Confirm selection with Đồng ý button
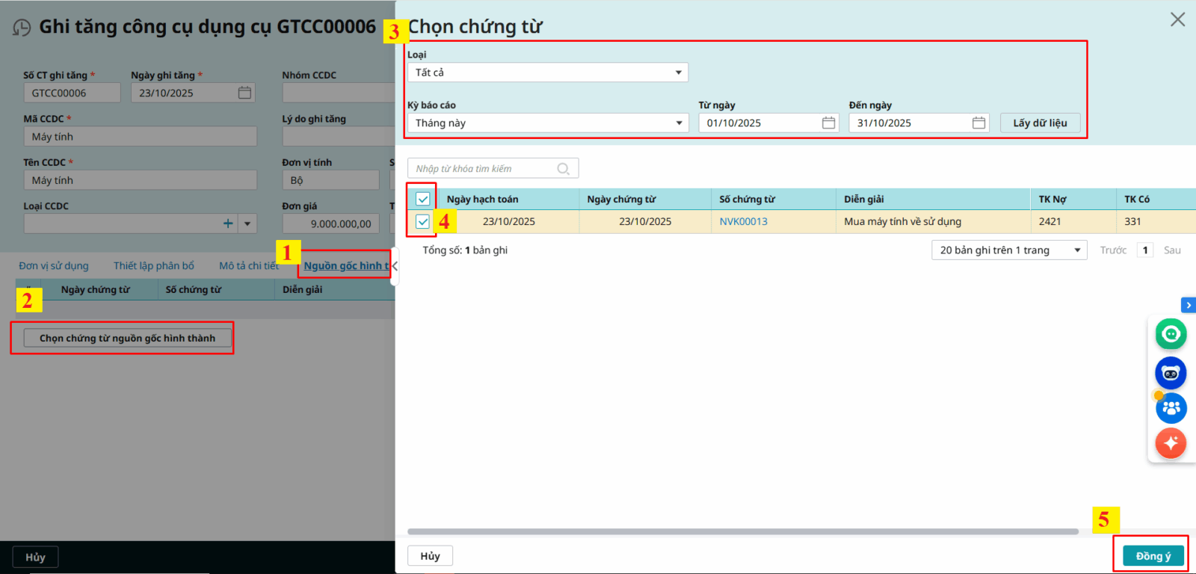Screen dimensions: 1196x574 (x=1153, y=556)
